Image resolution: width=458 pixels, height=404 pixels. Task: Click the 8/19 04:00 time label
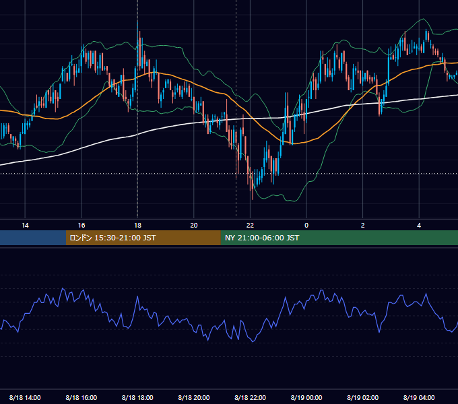[419, 397]
